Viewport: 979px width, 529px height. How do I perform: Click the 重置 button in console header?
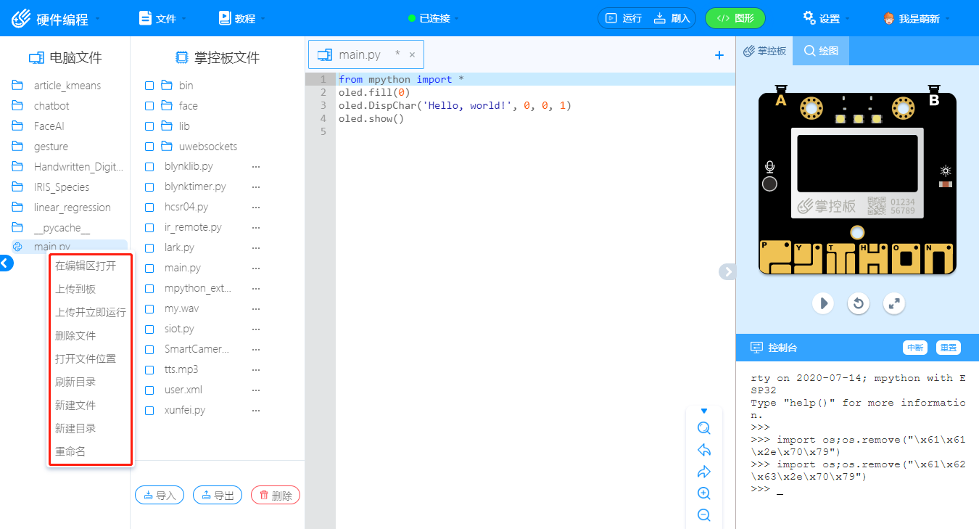point(948,348)
